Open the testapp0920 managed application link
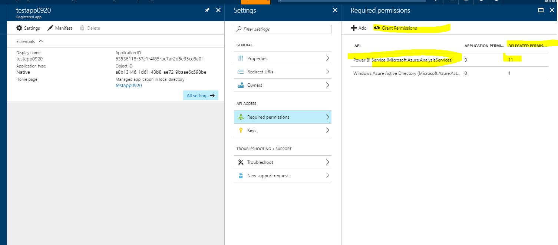Image resolution: width=558 pixels, height=245 pixels. pyautogui.click(x=129, y=86)
